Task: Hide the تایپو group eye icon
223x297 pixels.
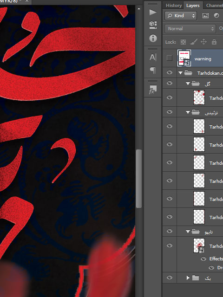Action: click(170, 231)
